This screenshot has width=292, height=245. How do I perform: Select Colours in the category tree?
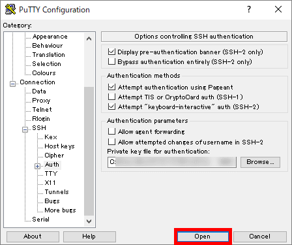coord(44,73)
